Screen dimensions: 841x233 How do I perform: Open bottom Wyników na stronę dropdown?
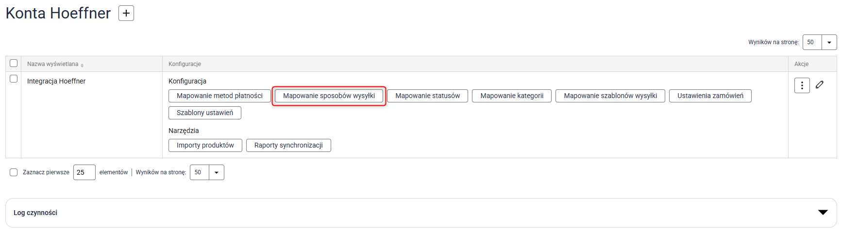pyautogui.click(x=216, y=172)
